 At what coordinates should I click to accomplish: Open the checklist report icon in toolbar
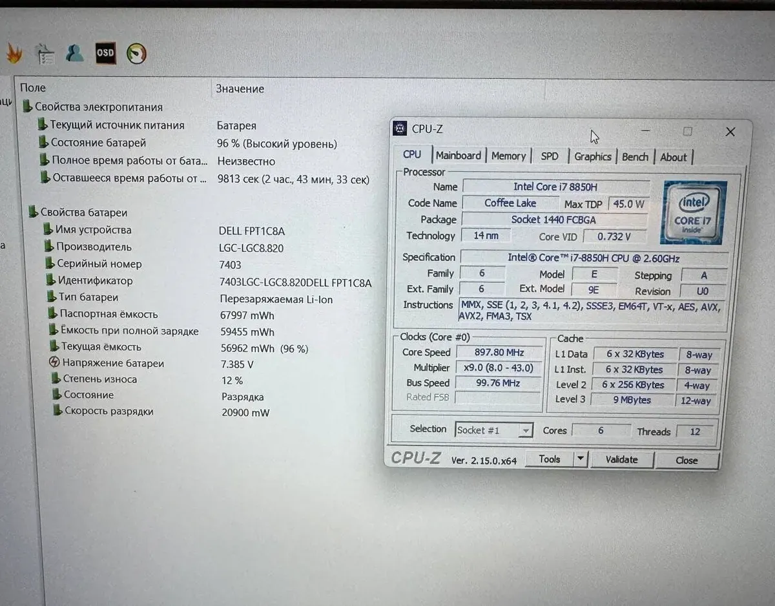45,54
